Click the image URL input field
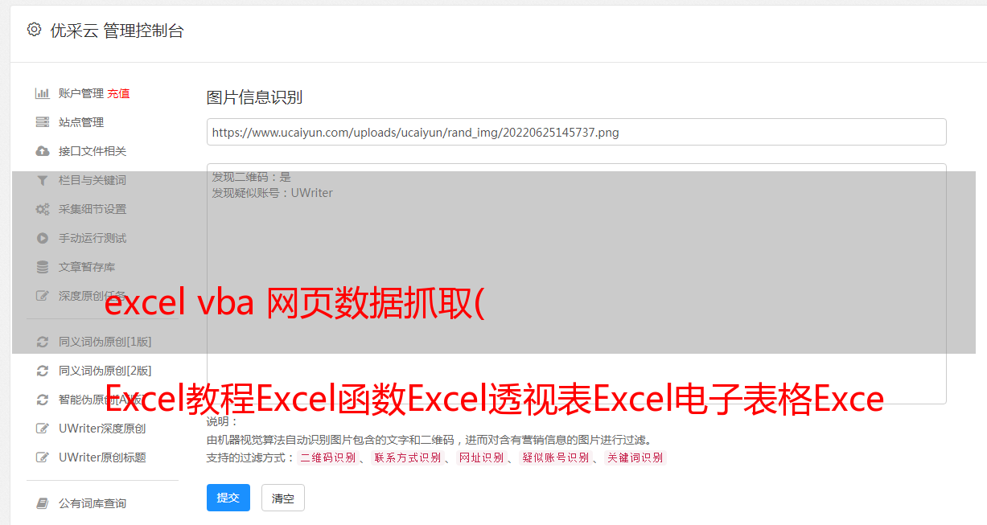987x525 pixels. tap(576, 132)
